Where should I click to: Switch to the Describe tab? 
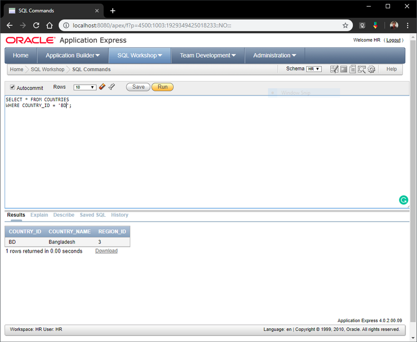pyautogui.click(x=64, y=215)
